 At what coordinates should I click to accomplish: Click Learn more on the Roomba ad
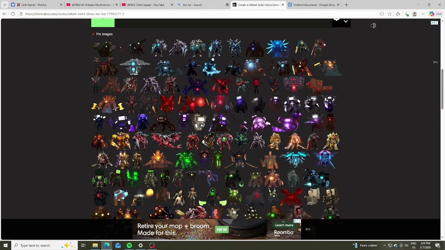click(284, 225)
